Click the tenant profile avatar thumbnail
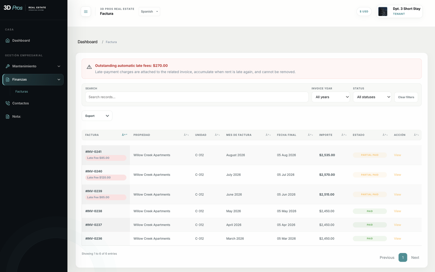Image resolution: width=435 pixels, height=272 pixels. [x=383, y=12]
